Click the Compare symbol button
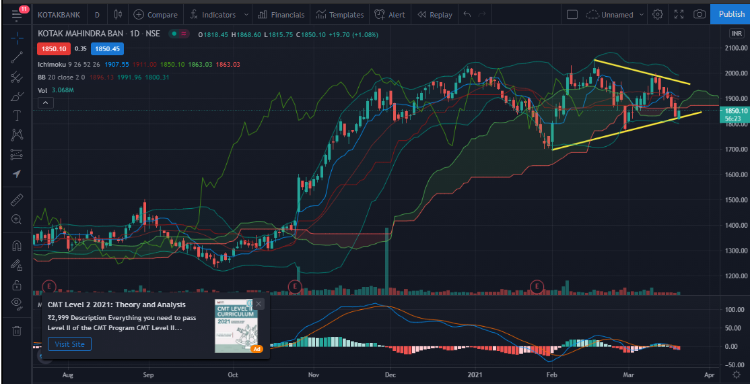Viewport: 750px width, 384px height. point(156,14)
